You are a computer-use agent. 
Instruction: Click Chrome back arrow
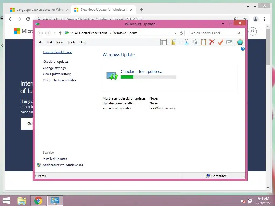(11, 19)
